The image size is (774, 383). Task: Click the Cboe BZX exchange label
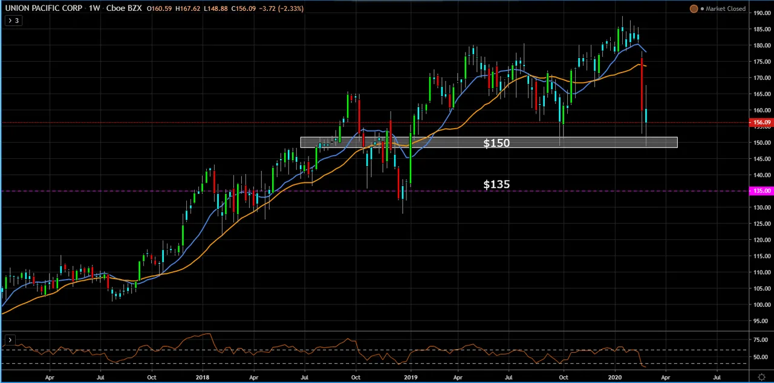click(125, 8)
